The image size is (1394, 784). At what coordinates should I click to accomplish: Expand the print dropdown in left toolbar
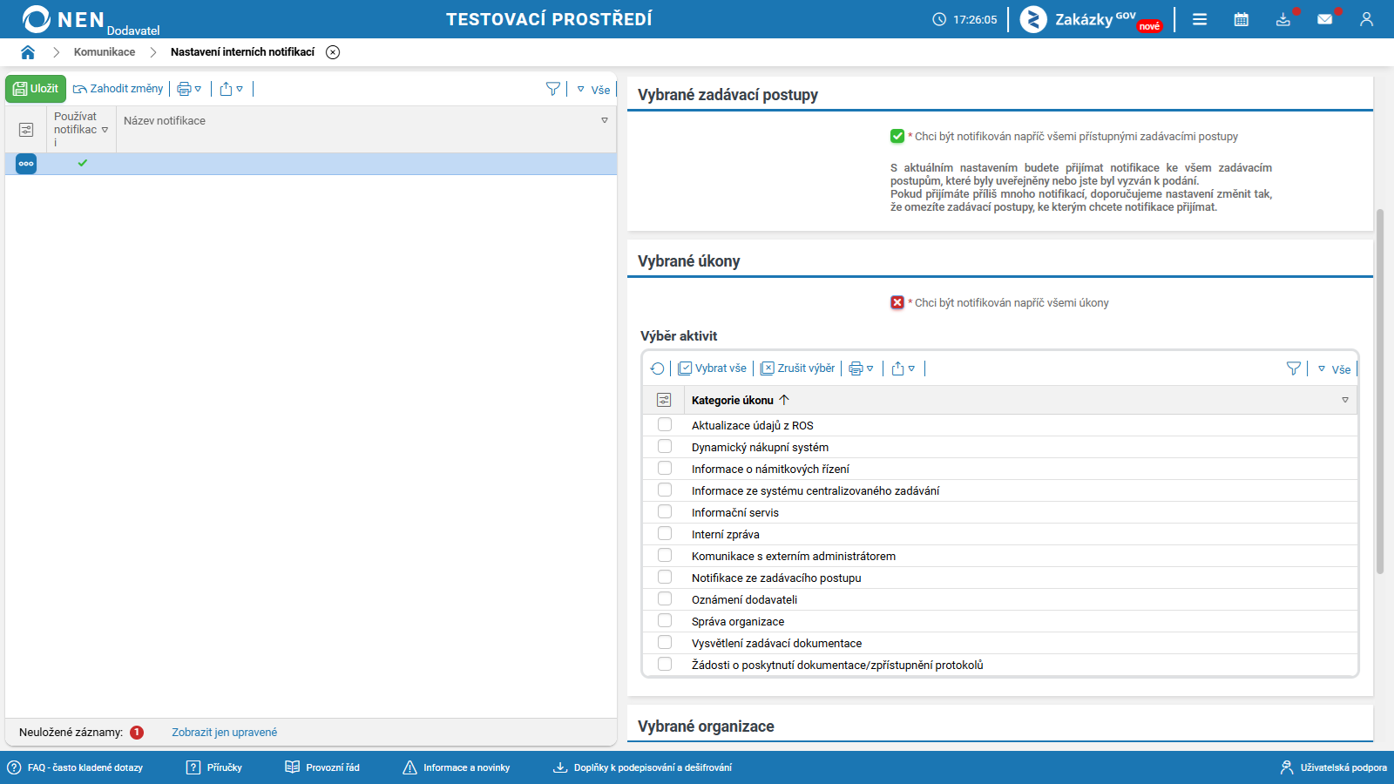pos(189,89)
